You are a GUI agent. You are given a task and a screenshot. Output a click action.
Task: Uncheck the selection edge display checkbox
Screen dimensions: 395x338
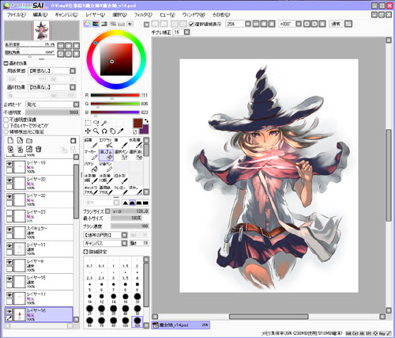pyautogui.click(x=191, y=24)
